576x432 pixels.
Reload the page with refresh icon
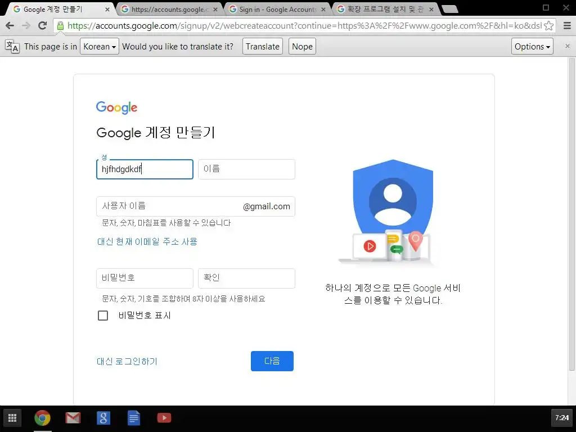[x=43, y=25]
